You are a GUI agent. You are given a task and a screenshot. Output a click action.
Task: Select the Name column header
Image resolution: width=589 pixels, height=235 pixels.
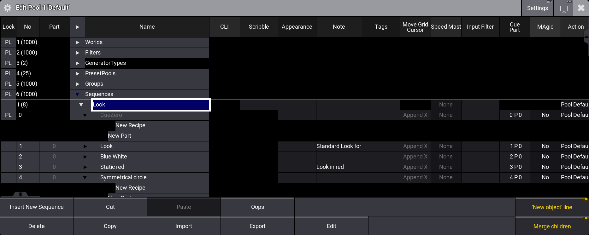[147, 27]
